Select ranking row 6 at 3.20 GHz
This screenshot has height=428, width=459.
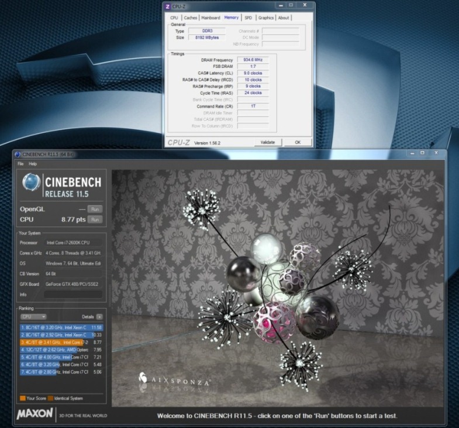coord(61,365)
